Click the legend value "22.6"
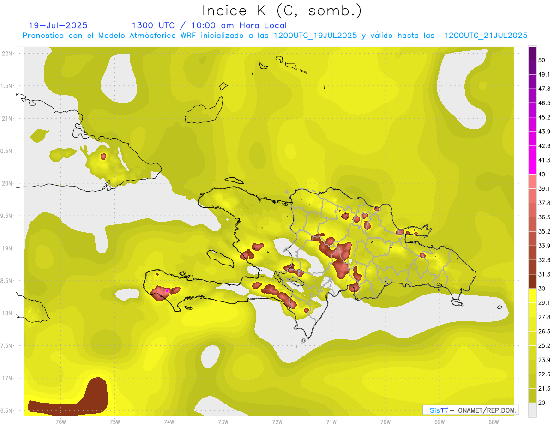554x428 pixels. coord(545,374)
